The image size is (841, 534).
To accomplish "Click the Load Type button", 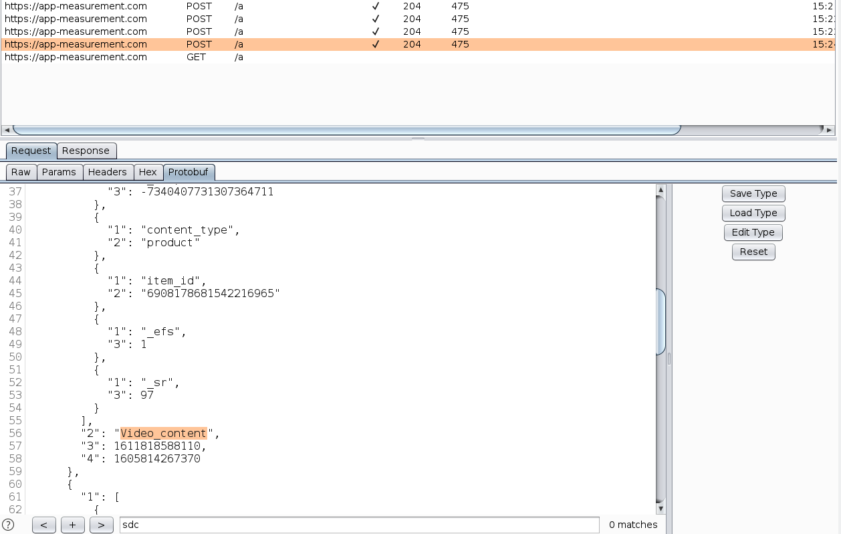I will click(753, 213).
